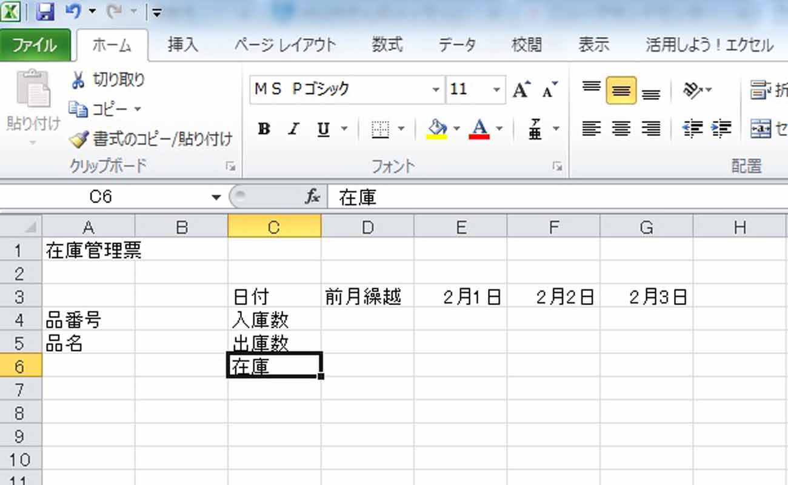
Task: Switch to the 活用しよう！エクセル tab
Action: pos(709,45)
